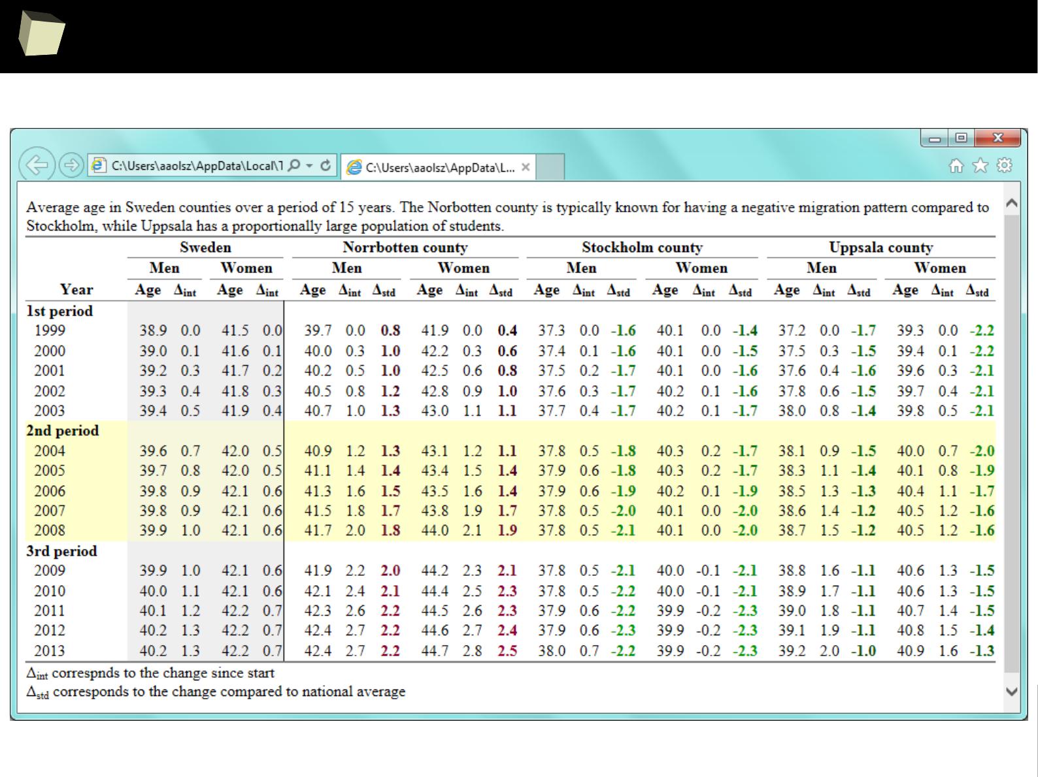Click the 'Women' header under Uppsala county
Image resolution: width=1038 pixels, height=777 pixels.
point(940,268)
